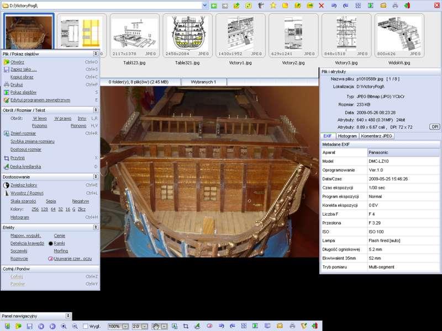Viewport: 442px width, 331px height.
Task: Switch to the Histogram tab
Action: pos(347,136)
